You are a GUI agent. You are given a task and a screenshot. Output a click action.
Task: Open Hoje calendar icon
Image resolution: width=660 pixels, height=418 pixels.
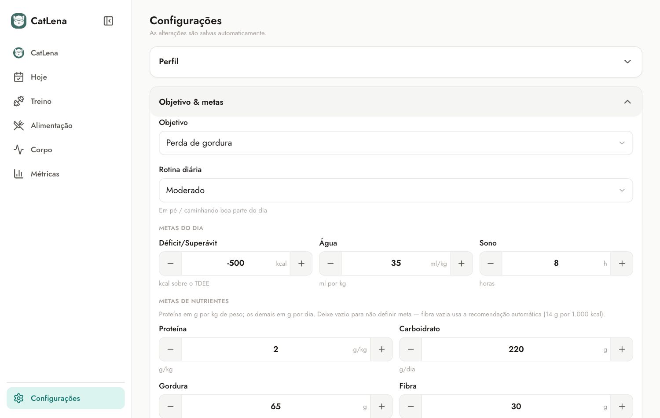pos(18,77)
